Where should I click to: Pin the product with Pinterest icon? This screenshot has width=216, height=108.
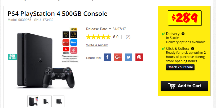139,57
